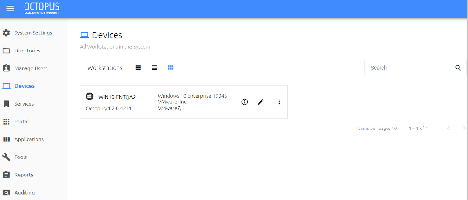Click the Portal grid icon
This screenshot has width=468, height=200.
6,121
